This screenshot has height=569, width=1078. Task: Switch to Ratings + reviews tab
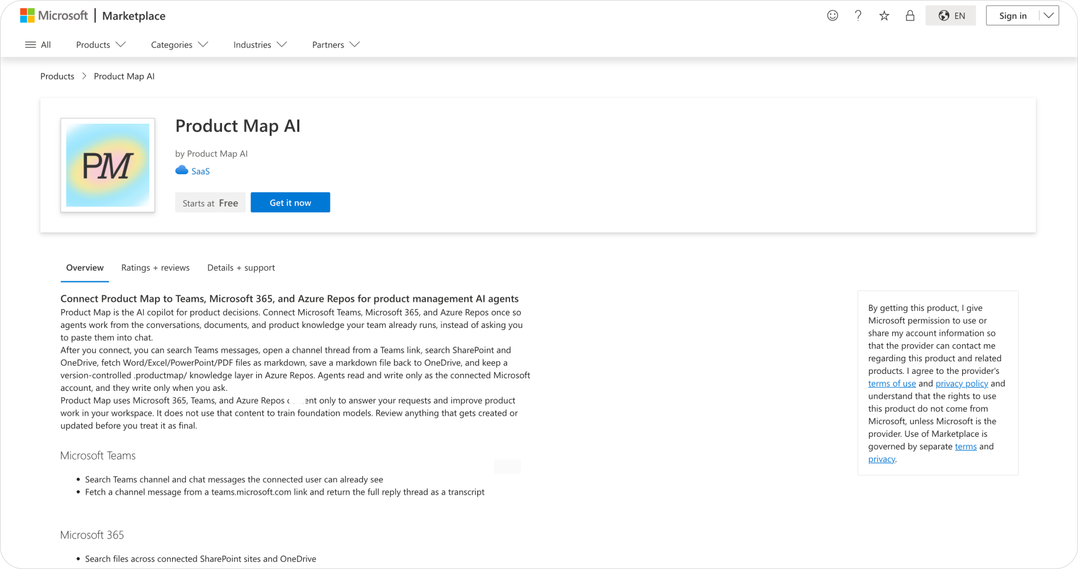coord(155,268)
